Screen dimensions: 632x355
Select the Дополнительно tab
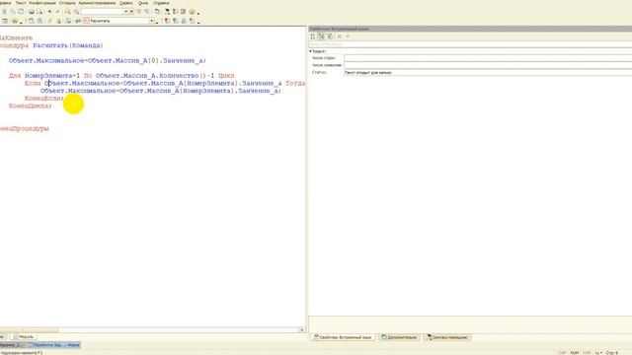pos(399,337)
